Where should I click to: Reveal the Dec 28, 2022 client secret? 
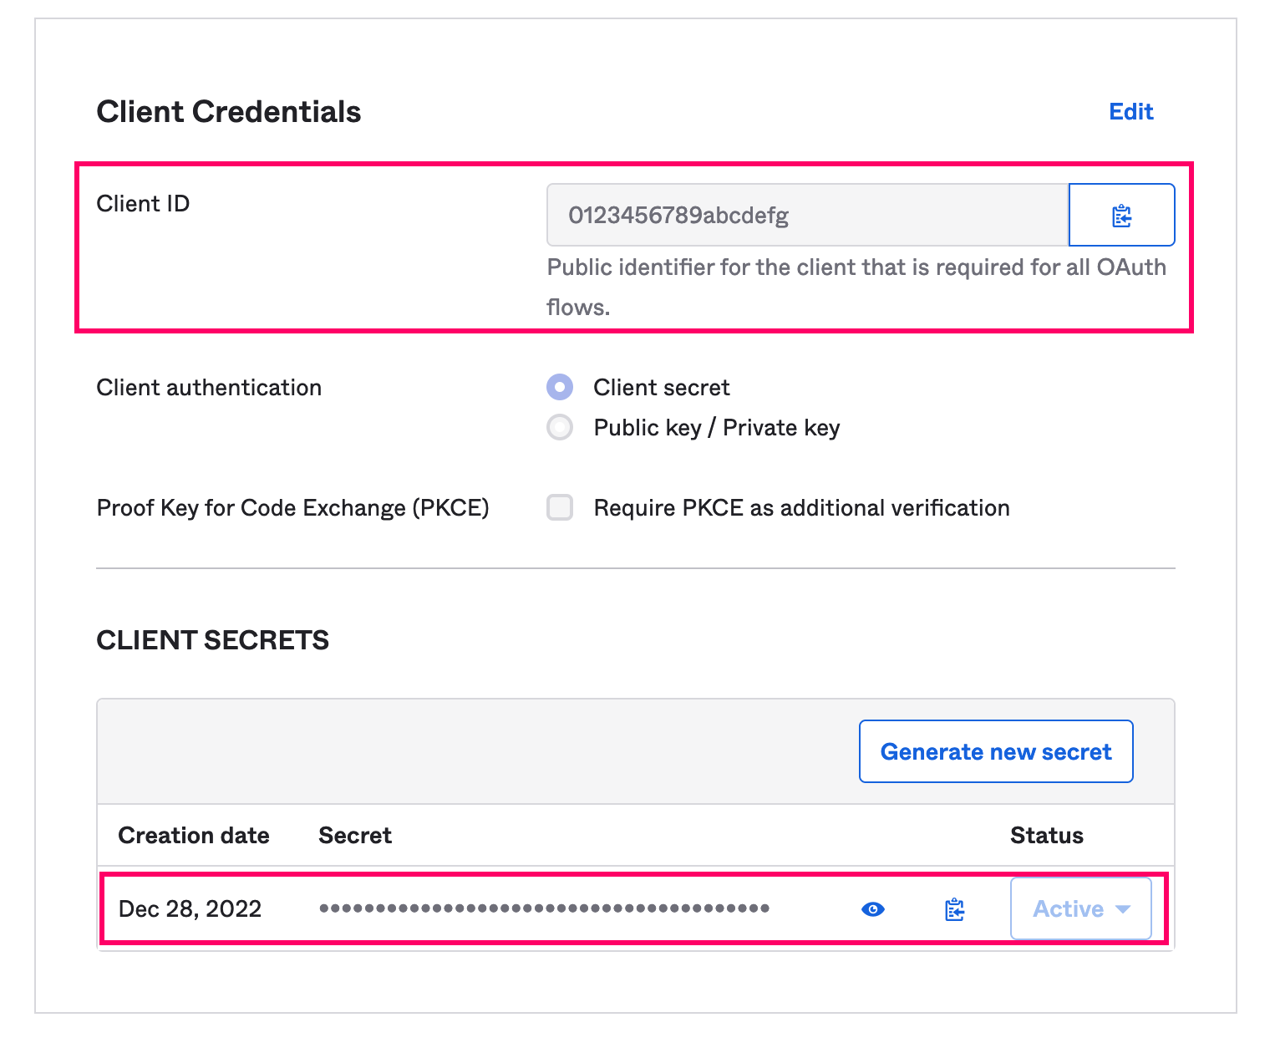873,909
